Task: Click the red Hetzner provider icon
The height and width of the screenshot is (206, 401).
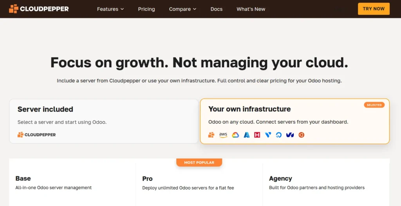Action: 257,135
